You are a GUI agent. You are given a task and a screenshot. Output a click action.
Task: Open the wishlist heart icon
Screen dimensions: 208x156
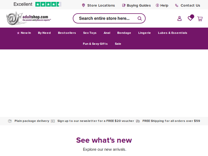point(190,18)
